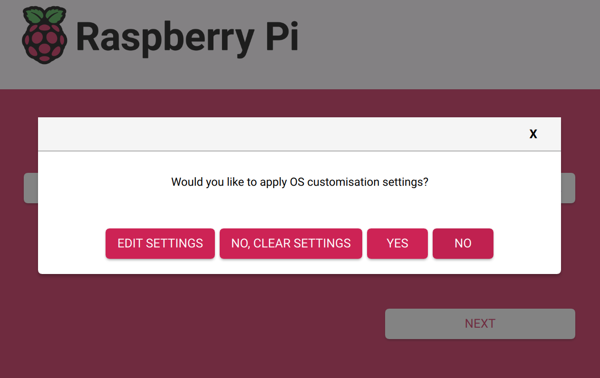The image size is (600, 378).
Task: Click the Raspberry Pi raspberry logo icon
Action: (44, 35)
